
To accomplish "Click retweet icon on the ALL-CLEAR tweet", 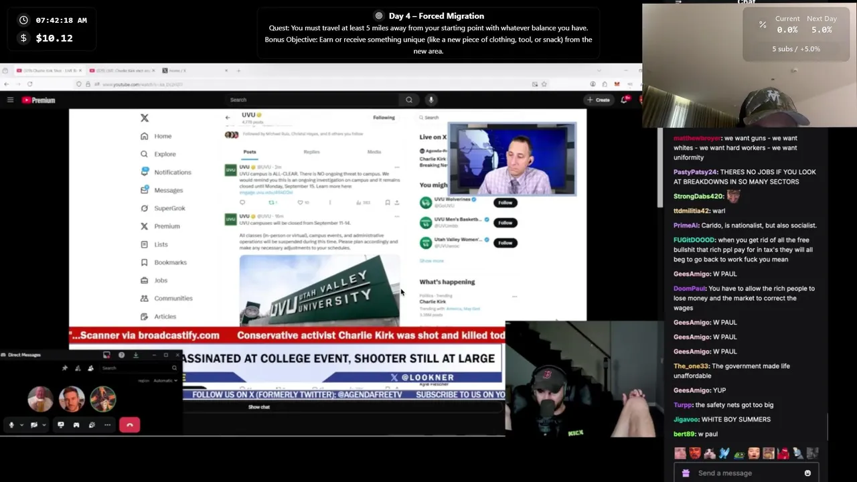I will tap(272, 202).
